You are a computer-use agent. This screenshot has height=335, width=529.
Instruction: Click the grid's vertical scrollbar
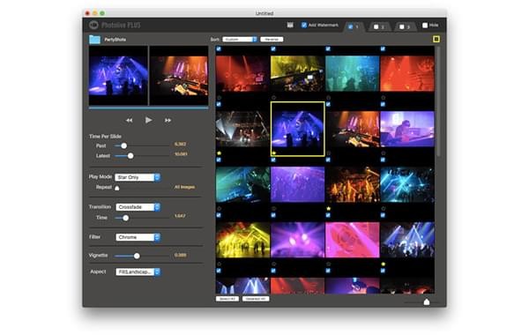pos(438,101)
